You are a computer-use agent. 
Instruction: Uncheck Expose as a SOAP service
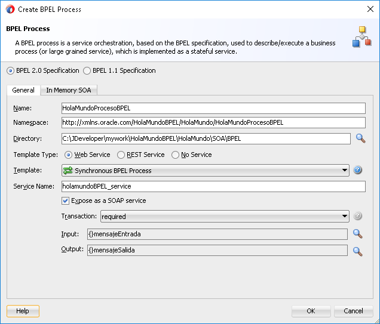tap(65, 200)
